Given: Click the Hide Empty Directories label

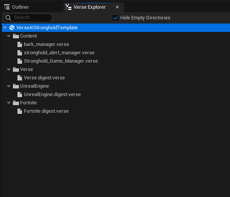Looking at the screenshot, I should (x=145, y=18).
